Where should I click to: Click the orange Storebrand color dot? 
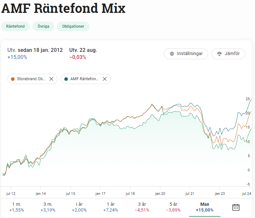coord(13,79)
